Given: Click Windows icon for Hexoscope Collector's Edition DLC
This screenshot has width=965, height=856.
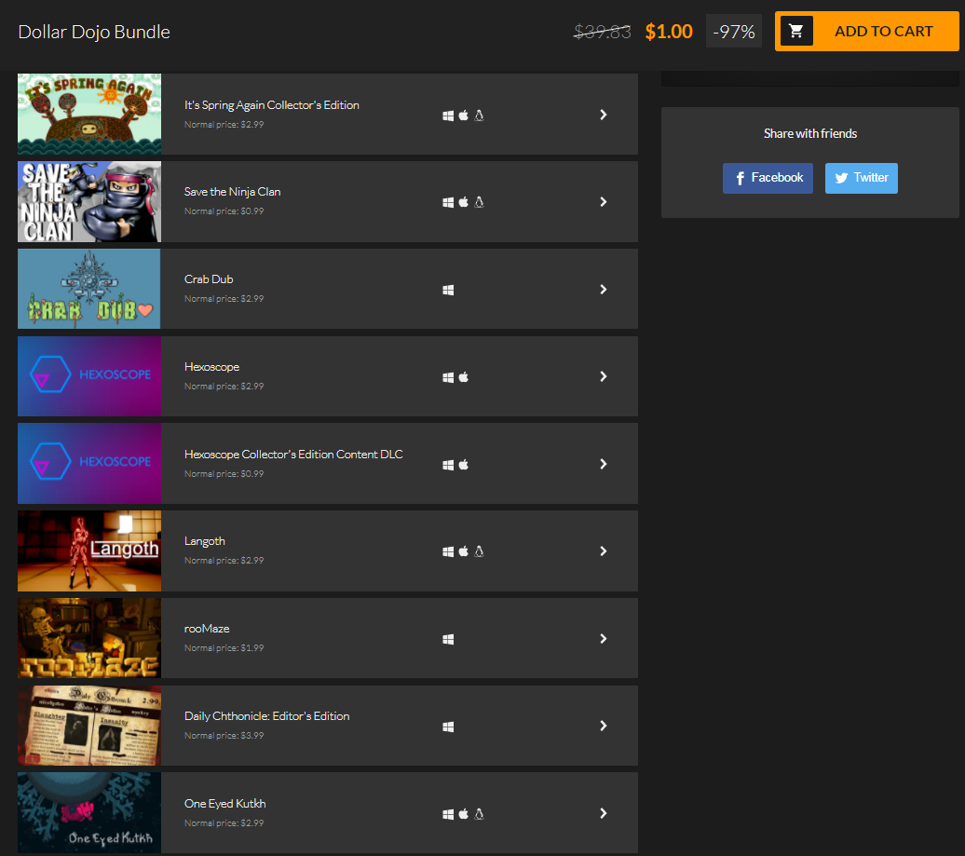Looking at the screenshot, I should [x=448, y=465].
